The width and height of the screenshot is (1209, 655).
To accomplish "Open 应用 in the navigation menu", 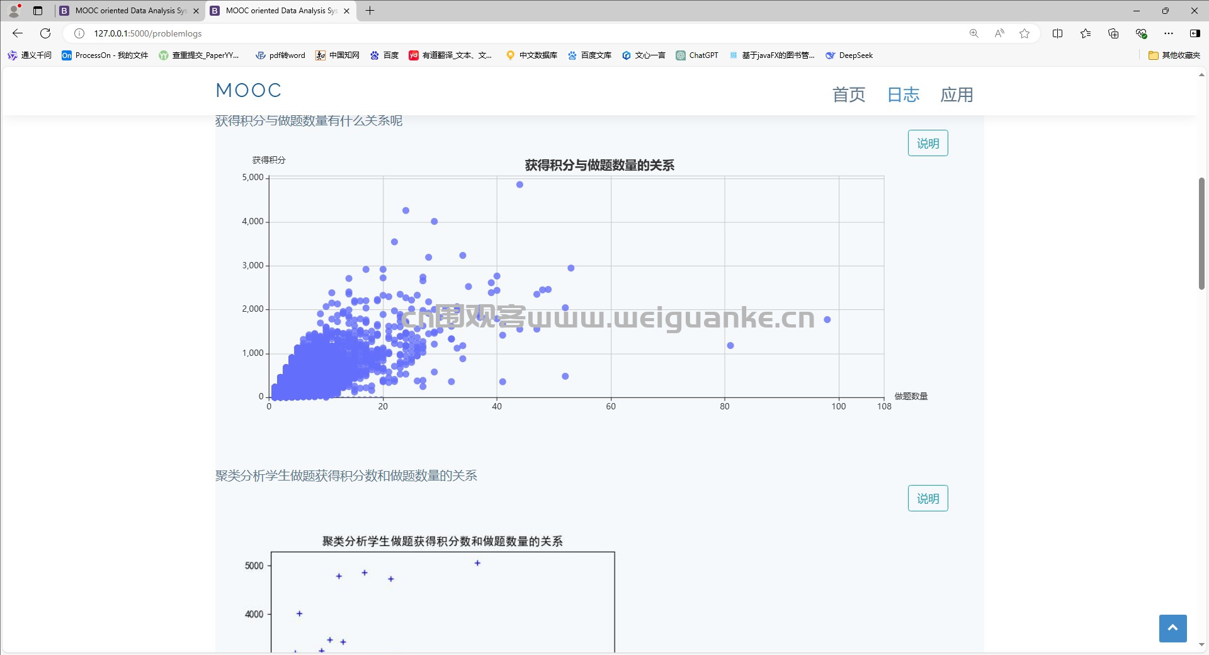I will click(956, 94).
